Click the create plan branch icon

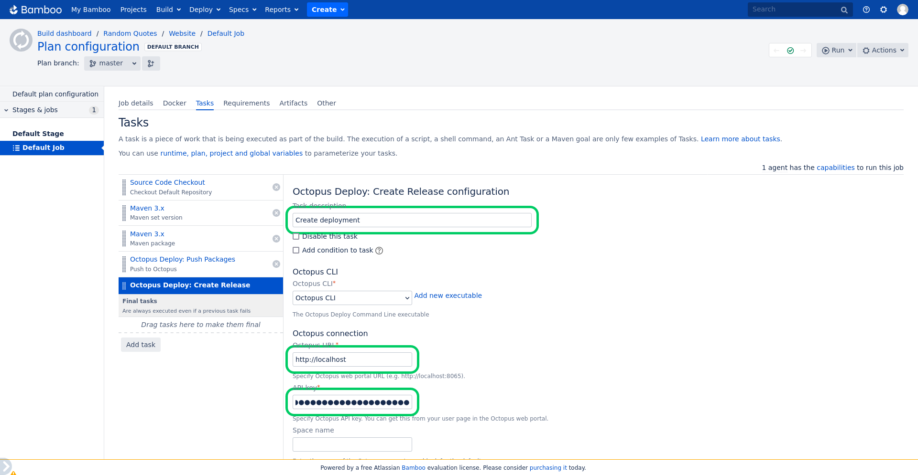pyautogui.click(x=151, y=63)
